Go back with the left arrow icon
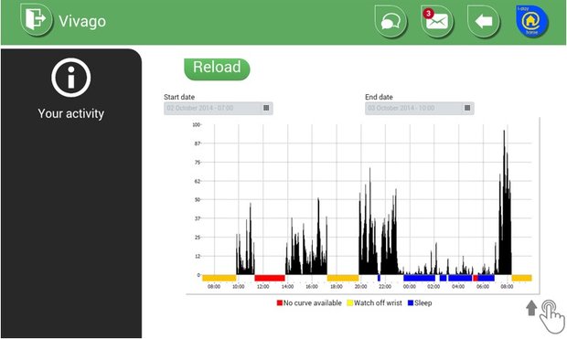 [x=484, y=22]
